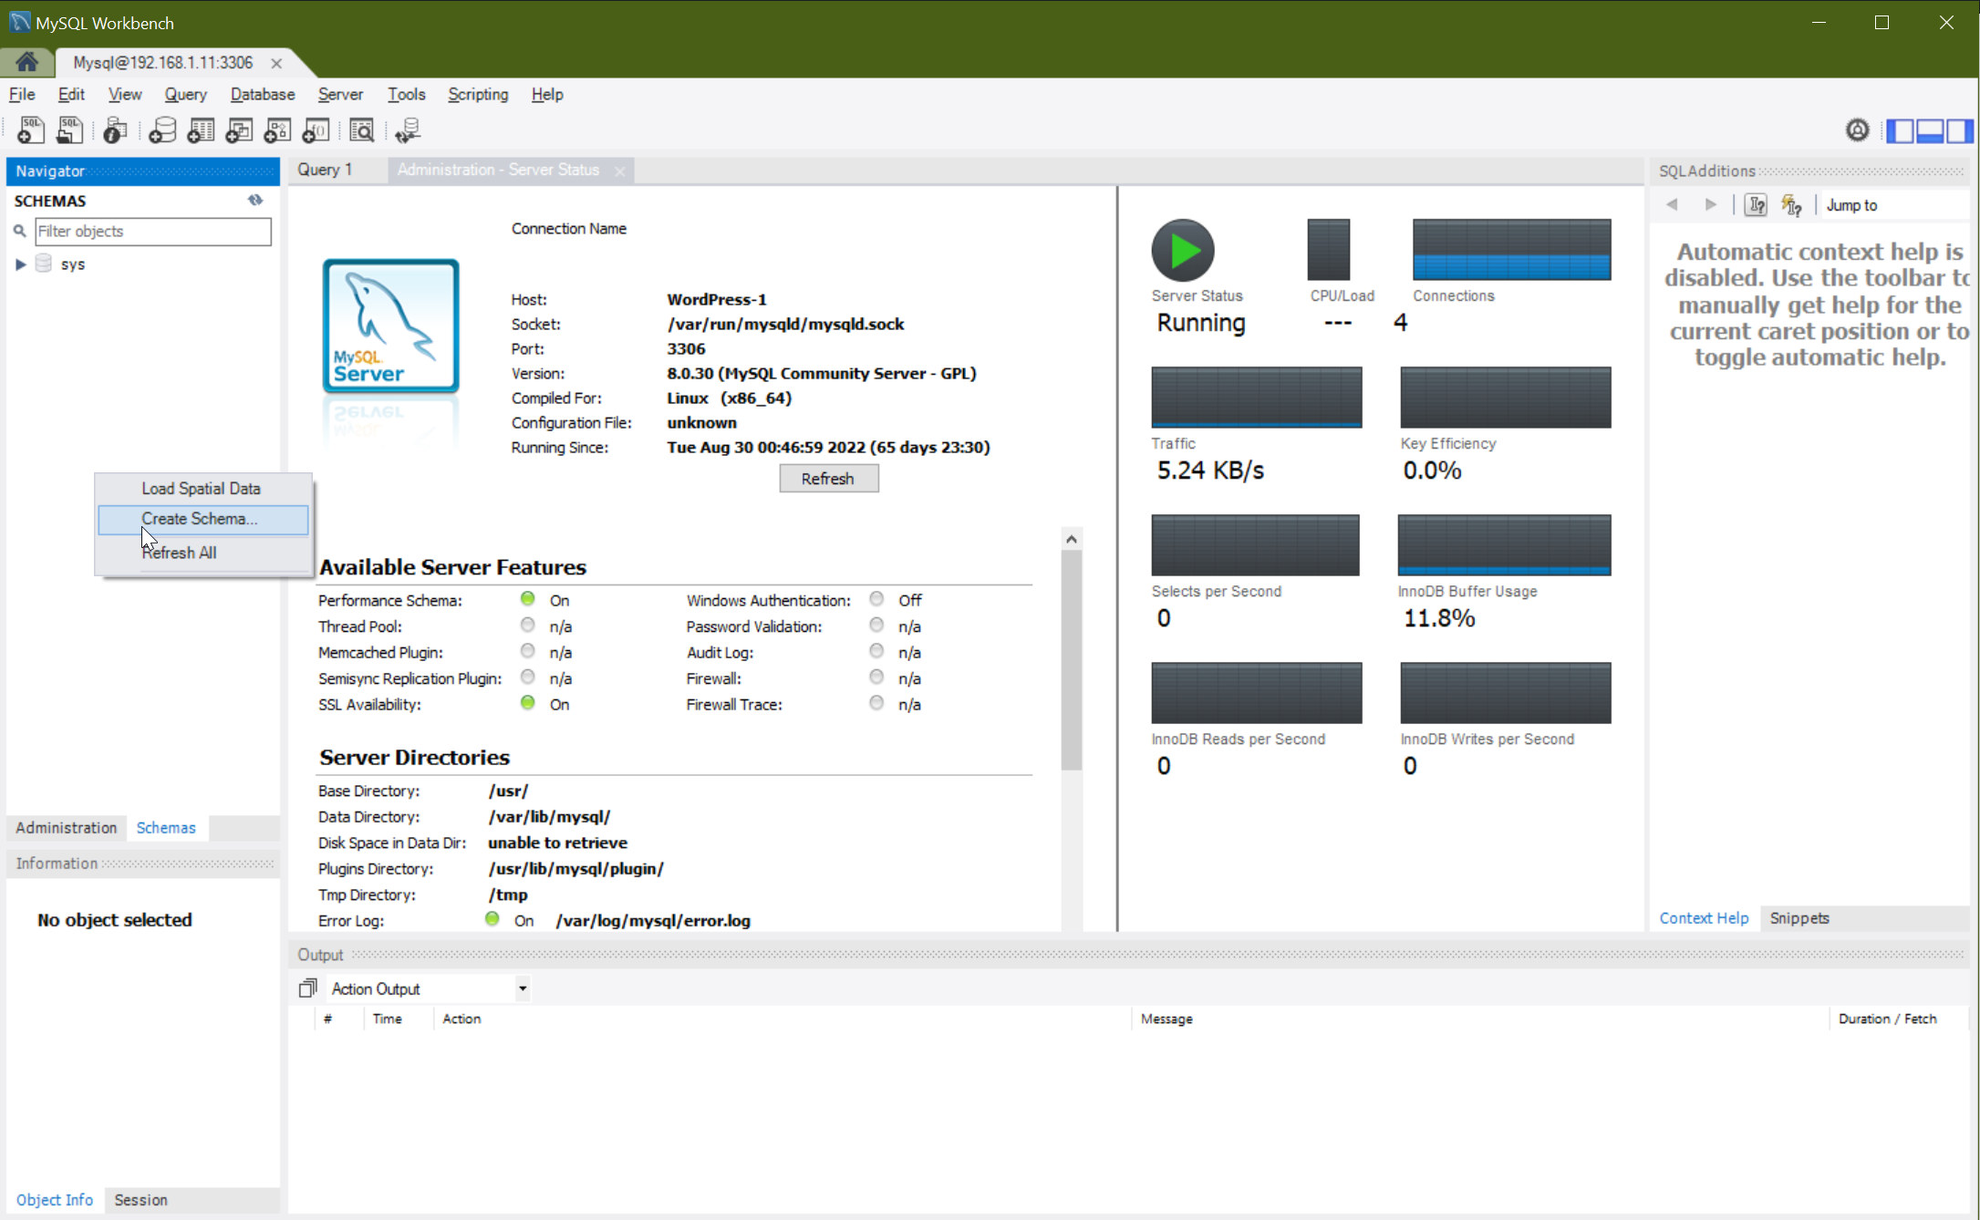The height and width of the screenshot is (1220, 1980).
Task: Click Memcached Plugin n/a indicator
Action: pyautogui.click(x=527, y=651)
